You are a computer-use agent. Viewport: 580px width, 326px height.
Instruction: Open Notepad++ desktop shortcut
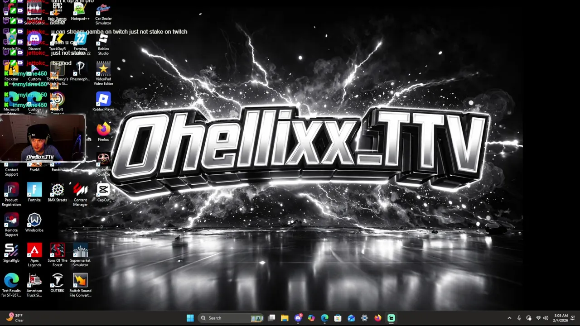pyautogui.click(x=80, y=11)
